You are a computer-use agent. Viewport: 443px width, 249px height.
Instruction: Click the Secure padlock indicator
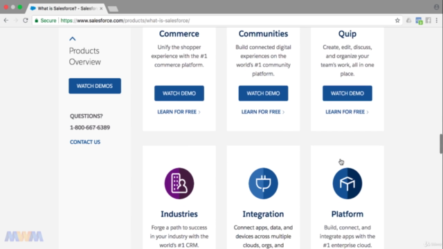click(45, 20)
